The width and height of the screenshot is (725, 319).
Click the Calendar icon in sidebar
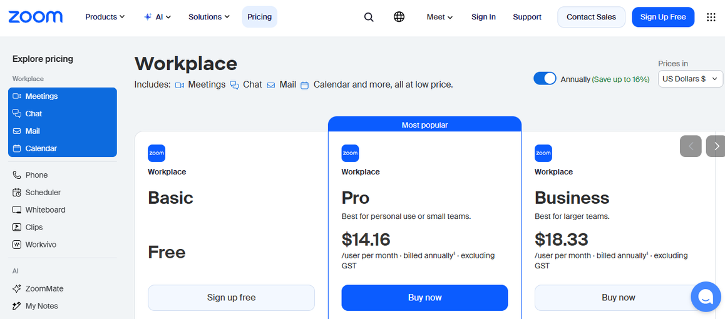pyautogui.click(x=17, y=149)
